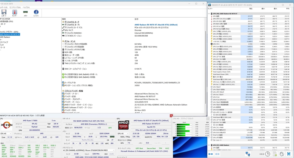The width and height of the screenshot is (294, 158).
Task: Click the clock reset icon in sensor toolbar
Action: click(267, 154)
